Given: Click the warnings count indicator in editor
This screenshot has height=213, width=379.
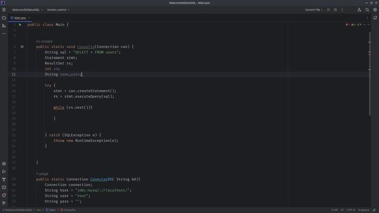Looking at the screenshot, I should point(354,25).
